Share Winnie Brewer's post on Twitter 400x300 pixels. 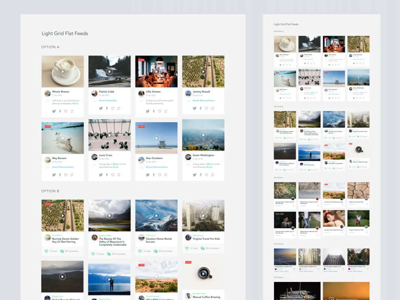coord(54,111)
